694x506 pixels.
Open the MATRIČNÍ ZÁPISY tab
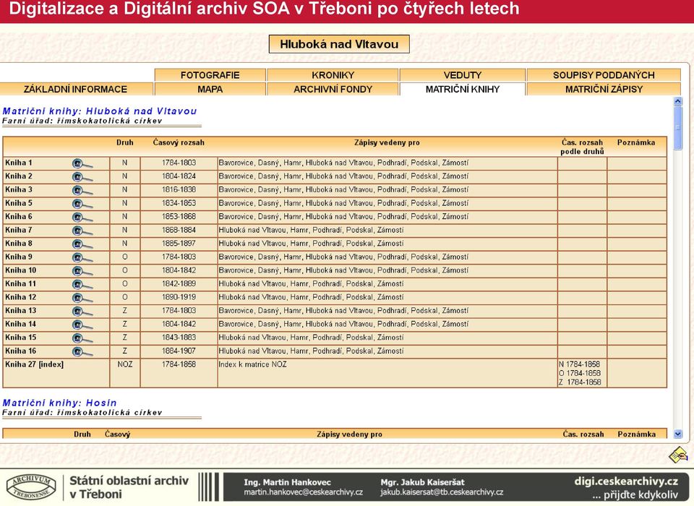coord(604,89)
